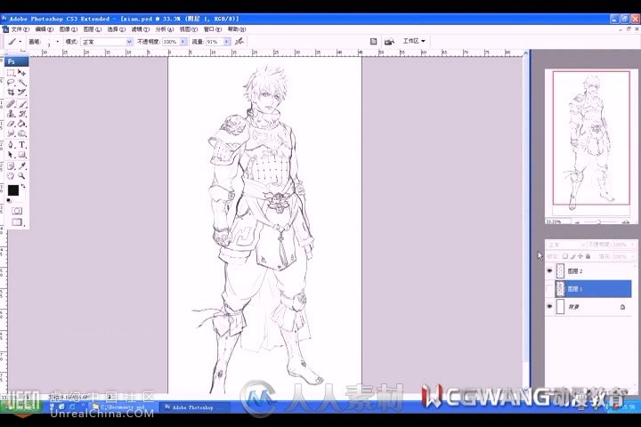Hide the 背景 background layer
This screenshot has width=641, height=427.
[x=549, y=307]
